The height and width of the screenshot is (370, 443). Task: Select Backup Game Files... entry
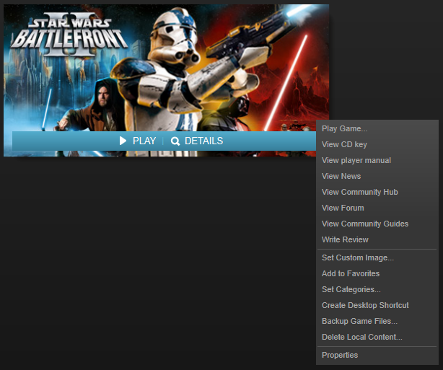377,321
